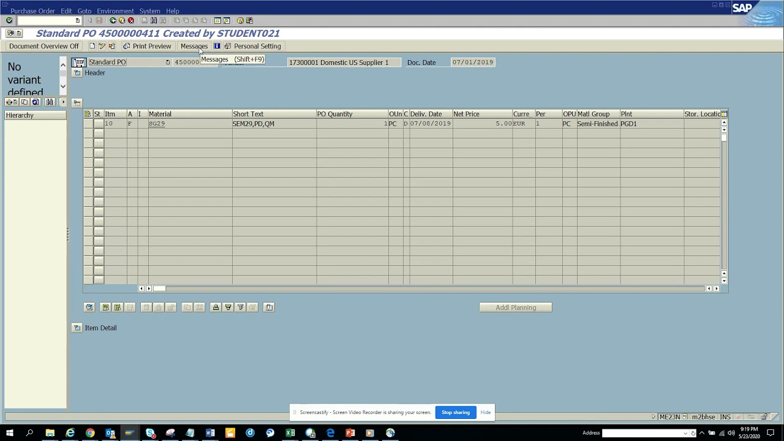Click the shopping cart icon beside Standard PO

(79, 62)
